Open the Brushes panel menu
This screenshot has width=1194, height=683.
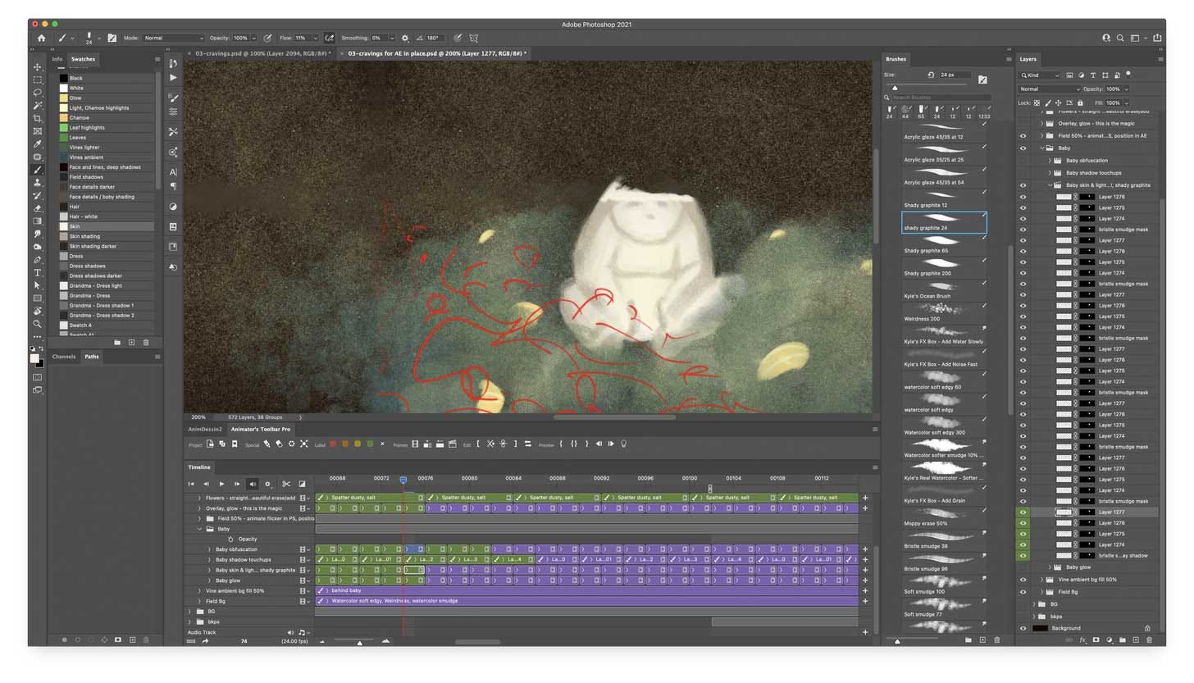[x=1009, y=59]
